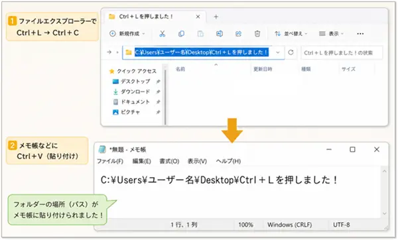Click the '1 行、1 列' status bar entry

pyautogui.click(x=184, y=225)
